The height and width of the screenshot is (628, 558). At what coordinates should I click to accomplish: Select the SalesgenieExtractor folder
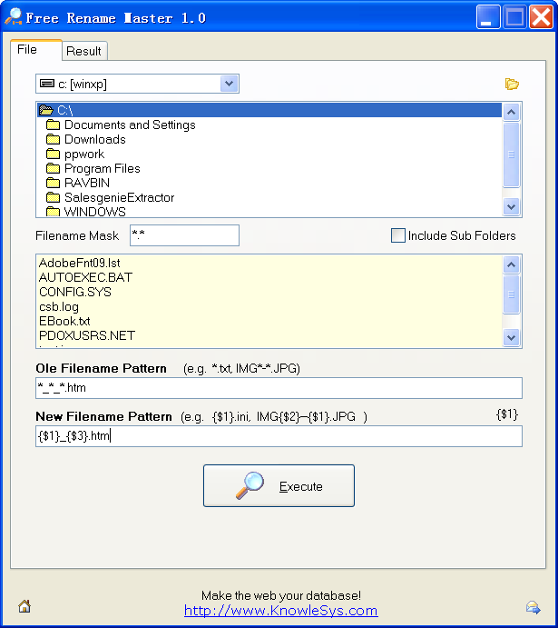coord(119,197)
